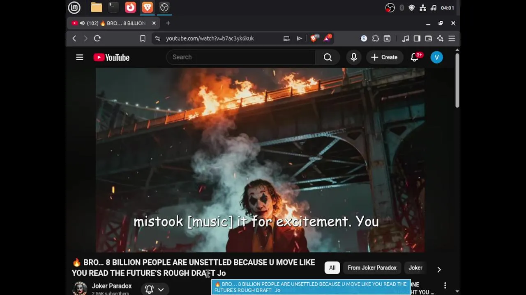The image size is (526, 295).
Task: Open the YouTube guide menu
Action: [80, 57]
